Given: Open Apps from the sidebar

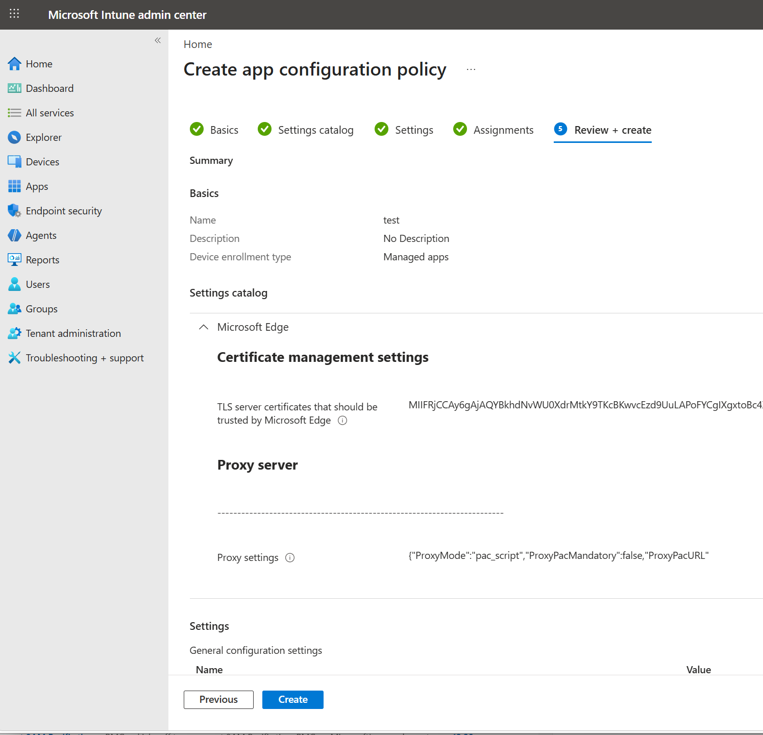Looking at the screenshot, I should [37, 186].
